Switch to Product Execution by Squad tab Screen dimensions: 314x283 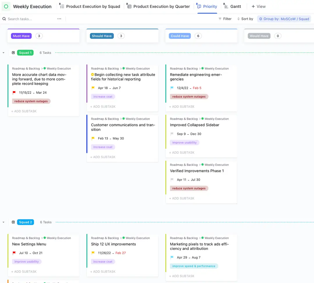tap(90, 6)
